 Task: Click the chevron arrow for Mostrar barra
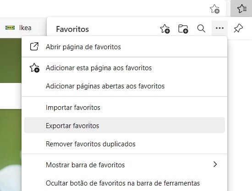click(215, 164)
